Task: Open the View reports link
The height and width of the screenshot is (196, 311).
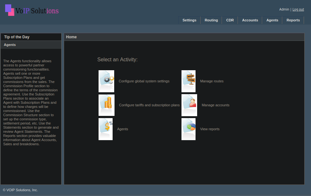Action: pos(210,129)
